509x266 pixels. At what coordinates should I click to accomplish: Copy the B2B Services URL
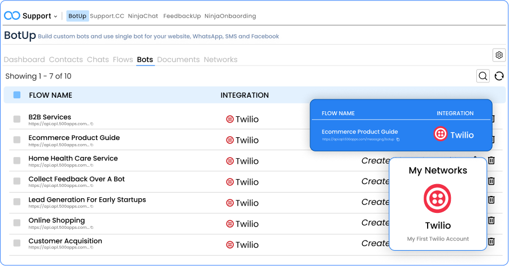[x=92, y=124]
